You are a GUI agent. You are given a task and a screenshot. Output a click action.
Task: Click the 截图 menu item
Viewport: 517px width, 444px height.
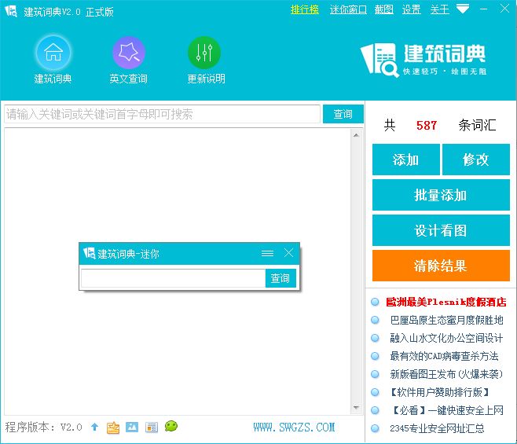click(x=383, y=9)
